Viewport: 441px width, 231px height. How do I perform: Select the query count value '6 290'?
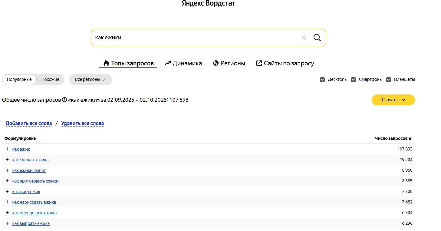[x=407, y=223]
